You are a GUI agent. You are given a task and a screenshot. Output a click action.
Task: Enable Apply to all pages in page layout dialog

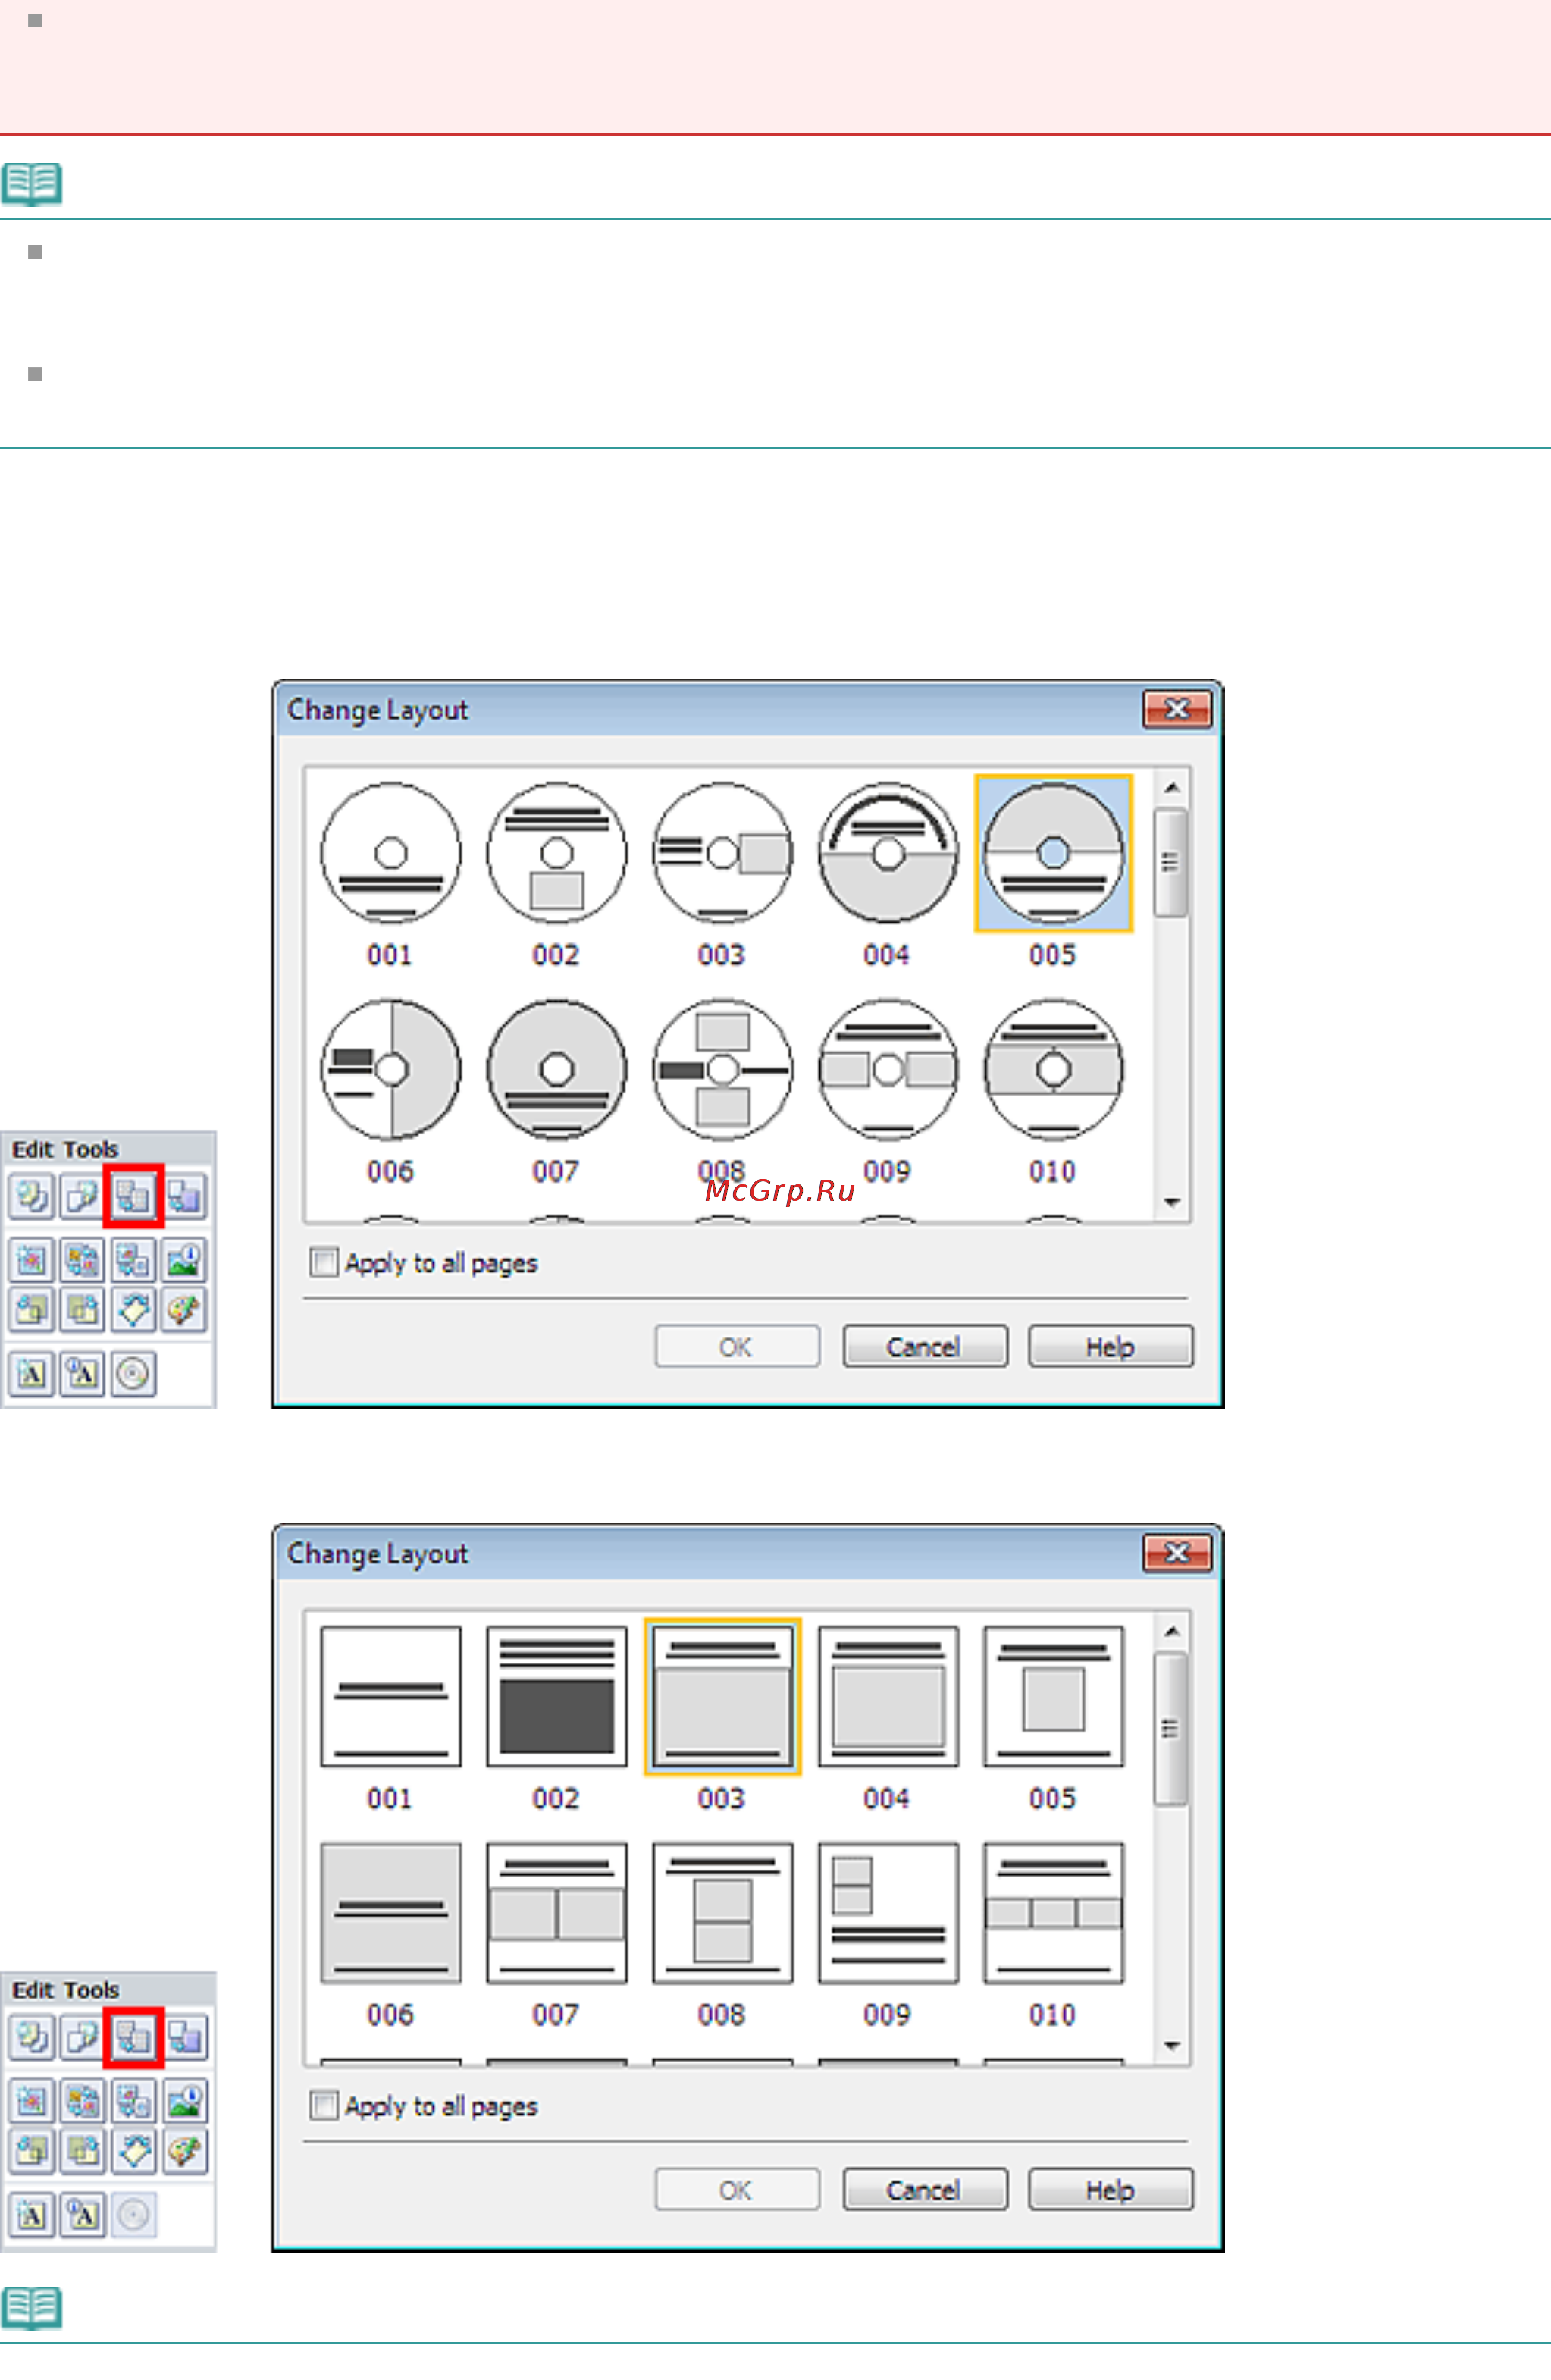323,2105
